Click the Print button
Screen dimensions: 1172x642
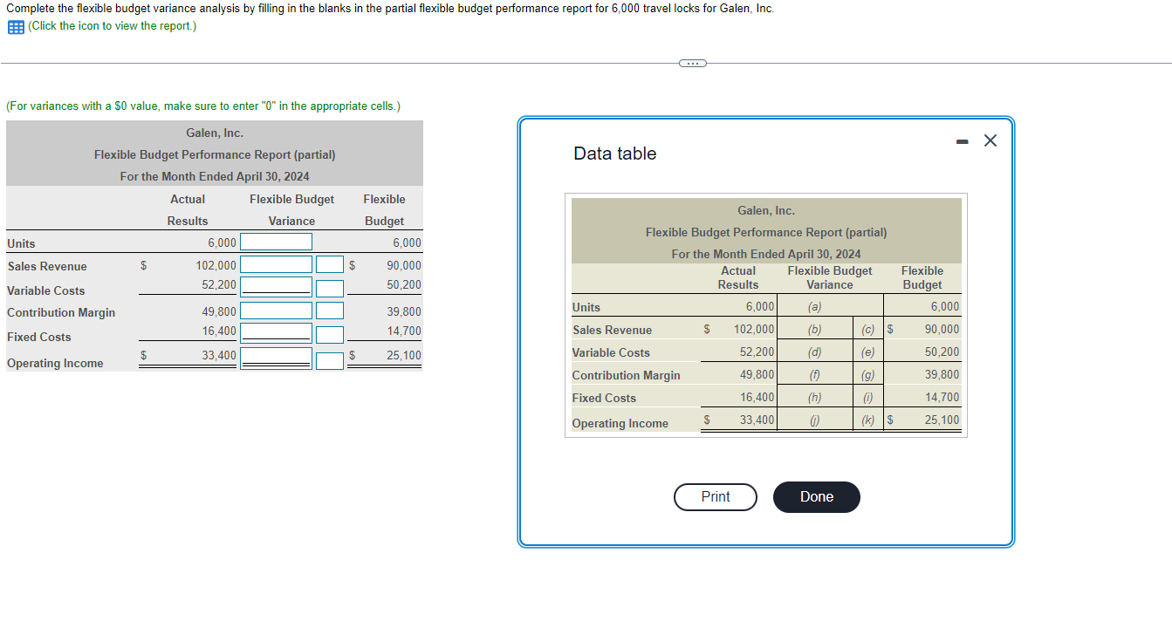(x=716, y=496)
